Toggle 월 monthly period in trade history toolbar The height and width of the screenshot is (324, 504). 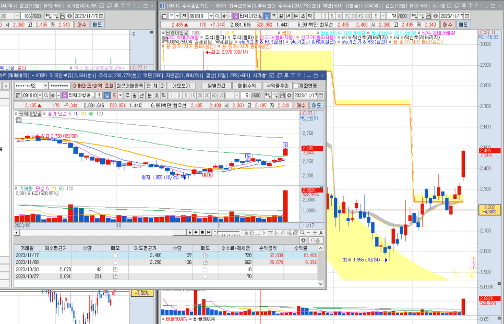pos(135,95)
